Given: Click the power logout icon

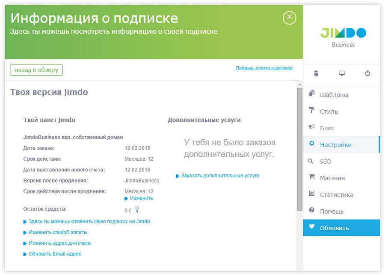Looking at the screenshot, I should coord(367,73).
